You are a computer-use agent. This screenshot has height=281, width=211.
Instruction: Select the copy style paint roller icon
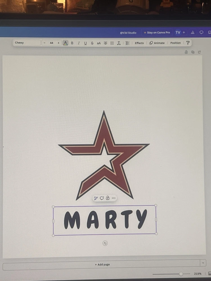click(188, 43)
